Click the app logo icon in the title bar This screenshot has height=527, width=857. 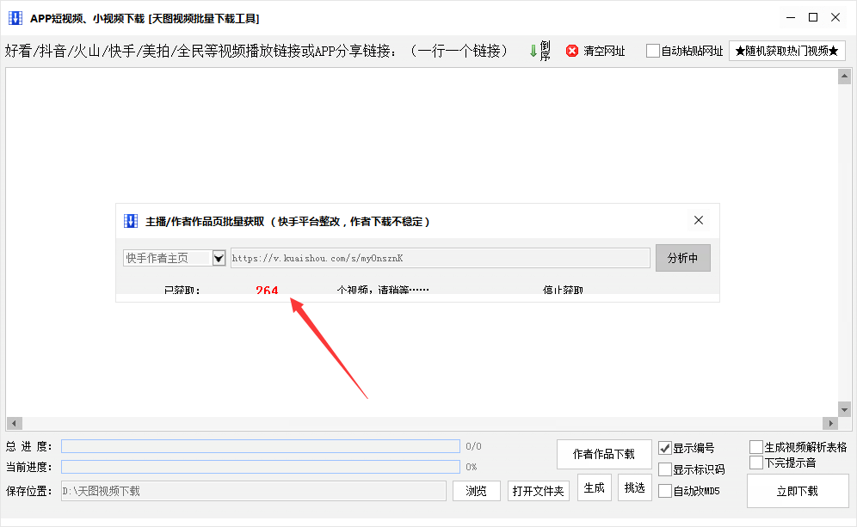(x=15, y=18)
